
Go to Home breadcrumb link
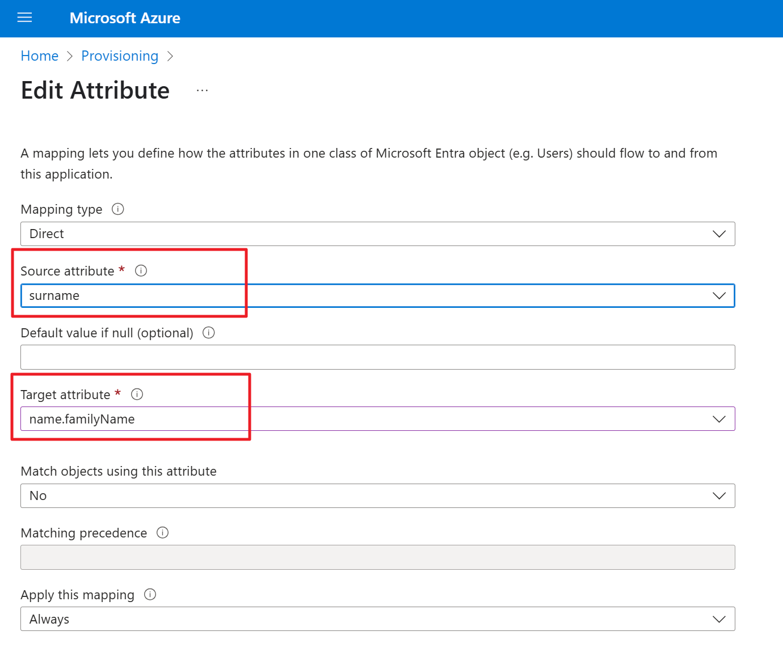[x=40, y=56]
